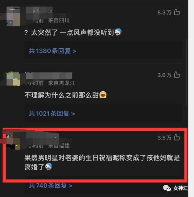Click the crying emoji after 那么甜
The image size is (194, 197).
(103, 95)
